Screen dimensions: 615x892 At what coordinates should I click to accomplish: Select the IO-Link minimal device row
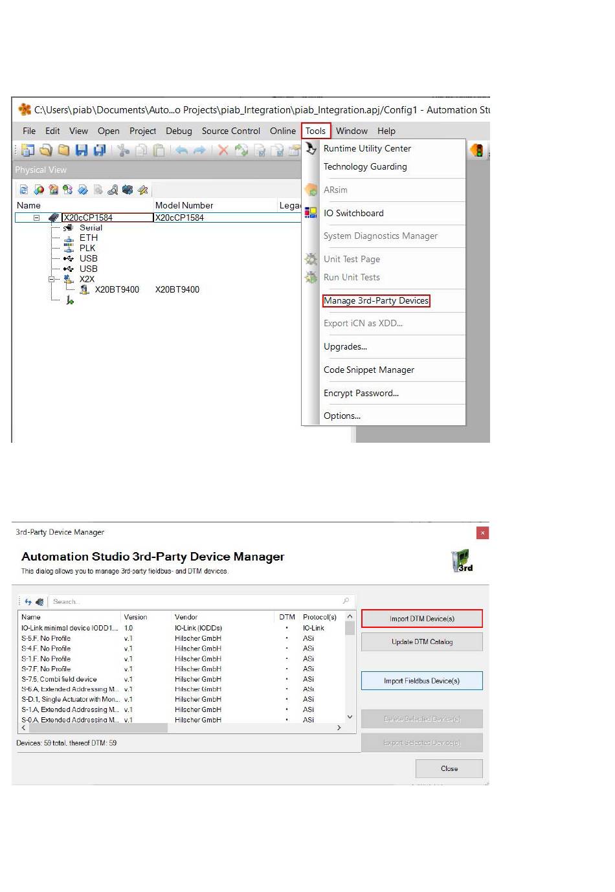pos(182,628)
